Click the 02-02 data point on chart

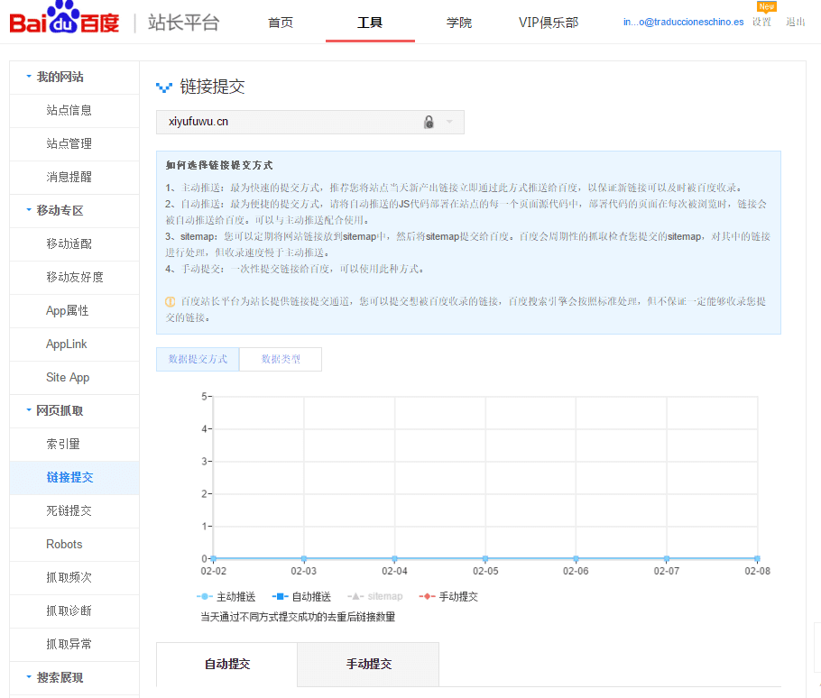coord(214,559)
